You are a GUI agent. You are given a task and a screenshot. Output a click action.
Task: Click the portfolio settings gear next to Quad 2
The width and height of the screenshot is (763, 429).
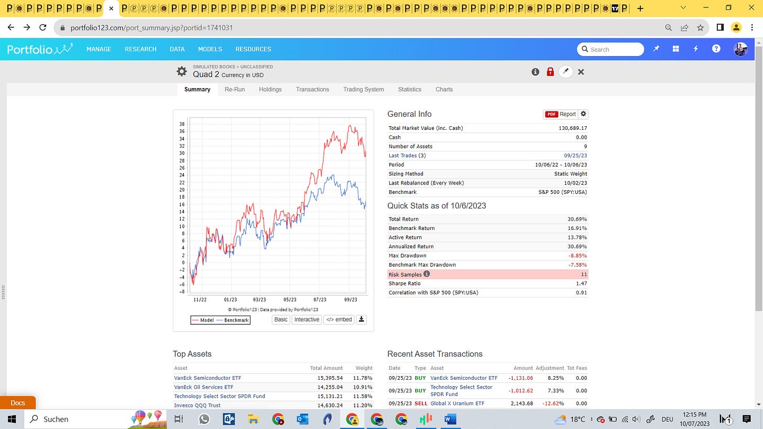tap(181, 71)
